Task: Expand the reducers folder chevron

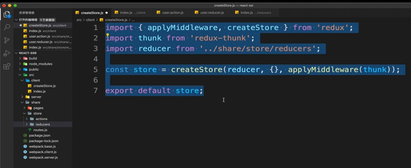Action: point(27,124)
